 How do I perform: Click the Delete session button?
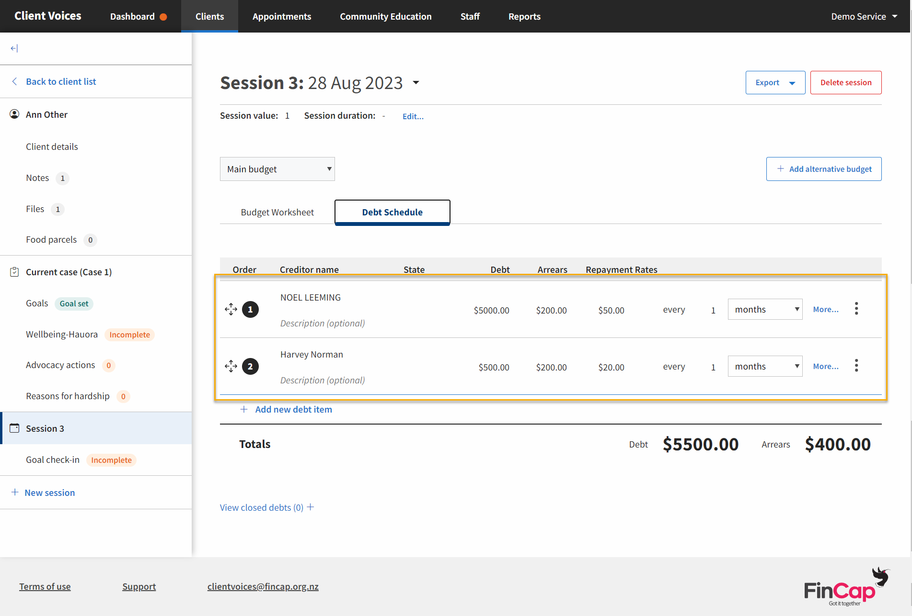click(x=846, y=82)
